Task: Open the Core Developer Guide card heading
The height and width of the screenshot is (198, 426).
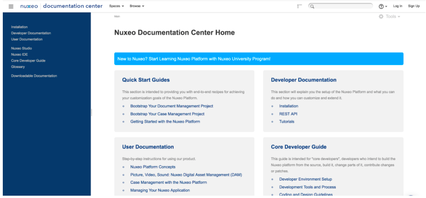Action: pos(299,147)
